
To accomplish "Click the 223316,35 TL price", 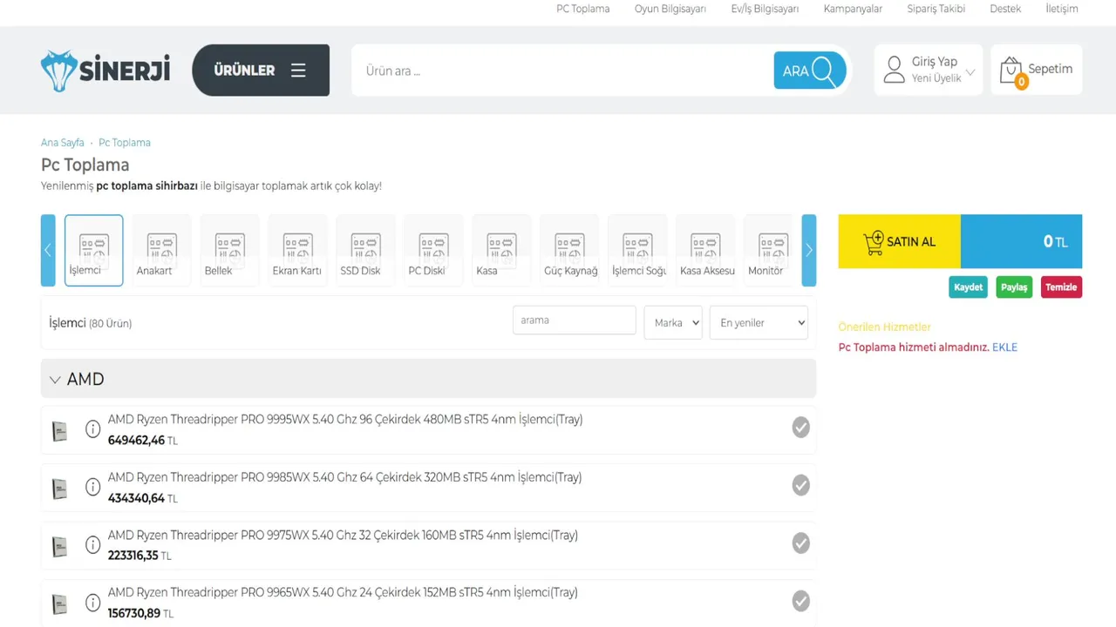I will (139, 556).
